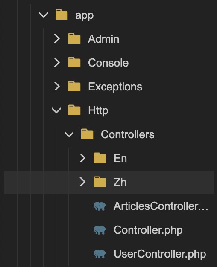This screenshot has width=217, height=267.
Task: Expand the Exceptions folder arrow
Action: 57,86
